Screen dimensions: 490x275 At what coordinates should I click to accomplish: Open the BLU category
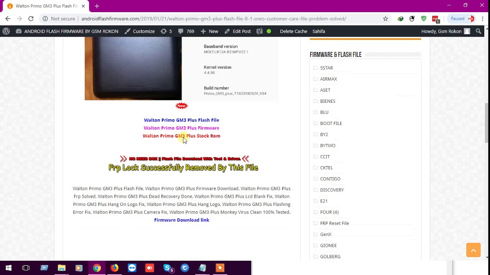coord(324,112)
